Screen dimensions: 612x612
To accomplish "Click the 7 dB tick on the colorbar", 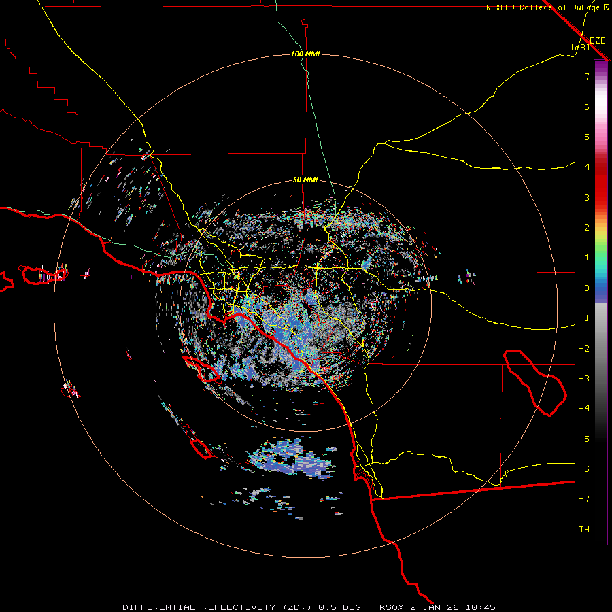I will click(587, 76).
